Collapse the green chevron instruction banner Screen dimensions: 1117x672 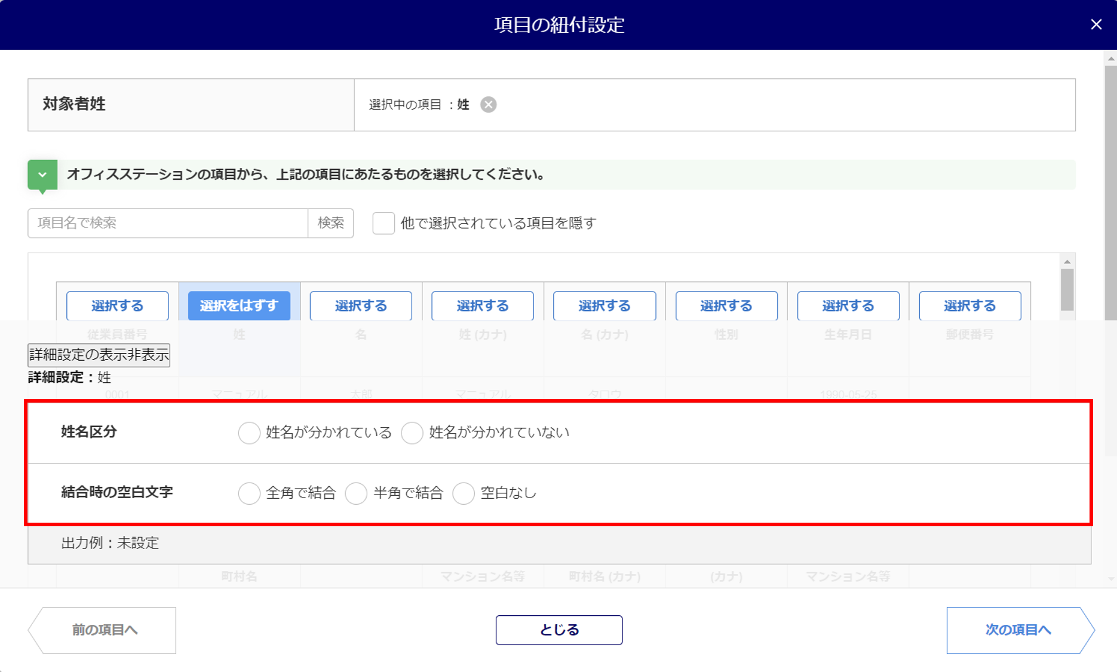click(x=42, y=175)
